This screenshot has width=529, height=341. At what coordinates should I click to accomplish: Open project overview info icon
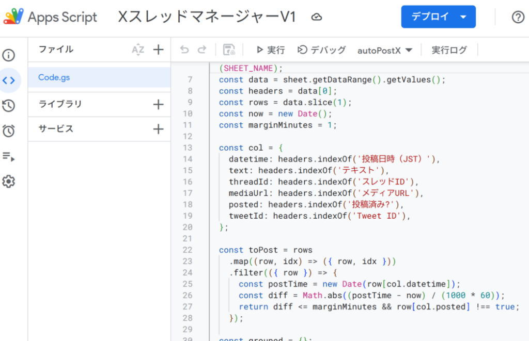click(8, 55)
